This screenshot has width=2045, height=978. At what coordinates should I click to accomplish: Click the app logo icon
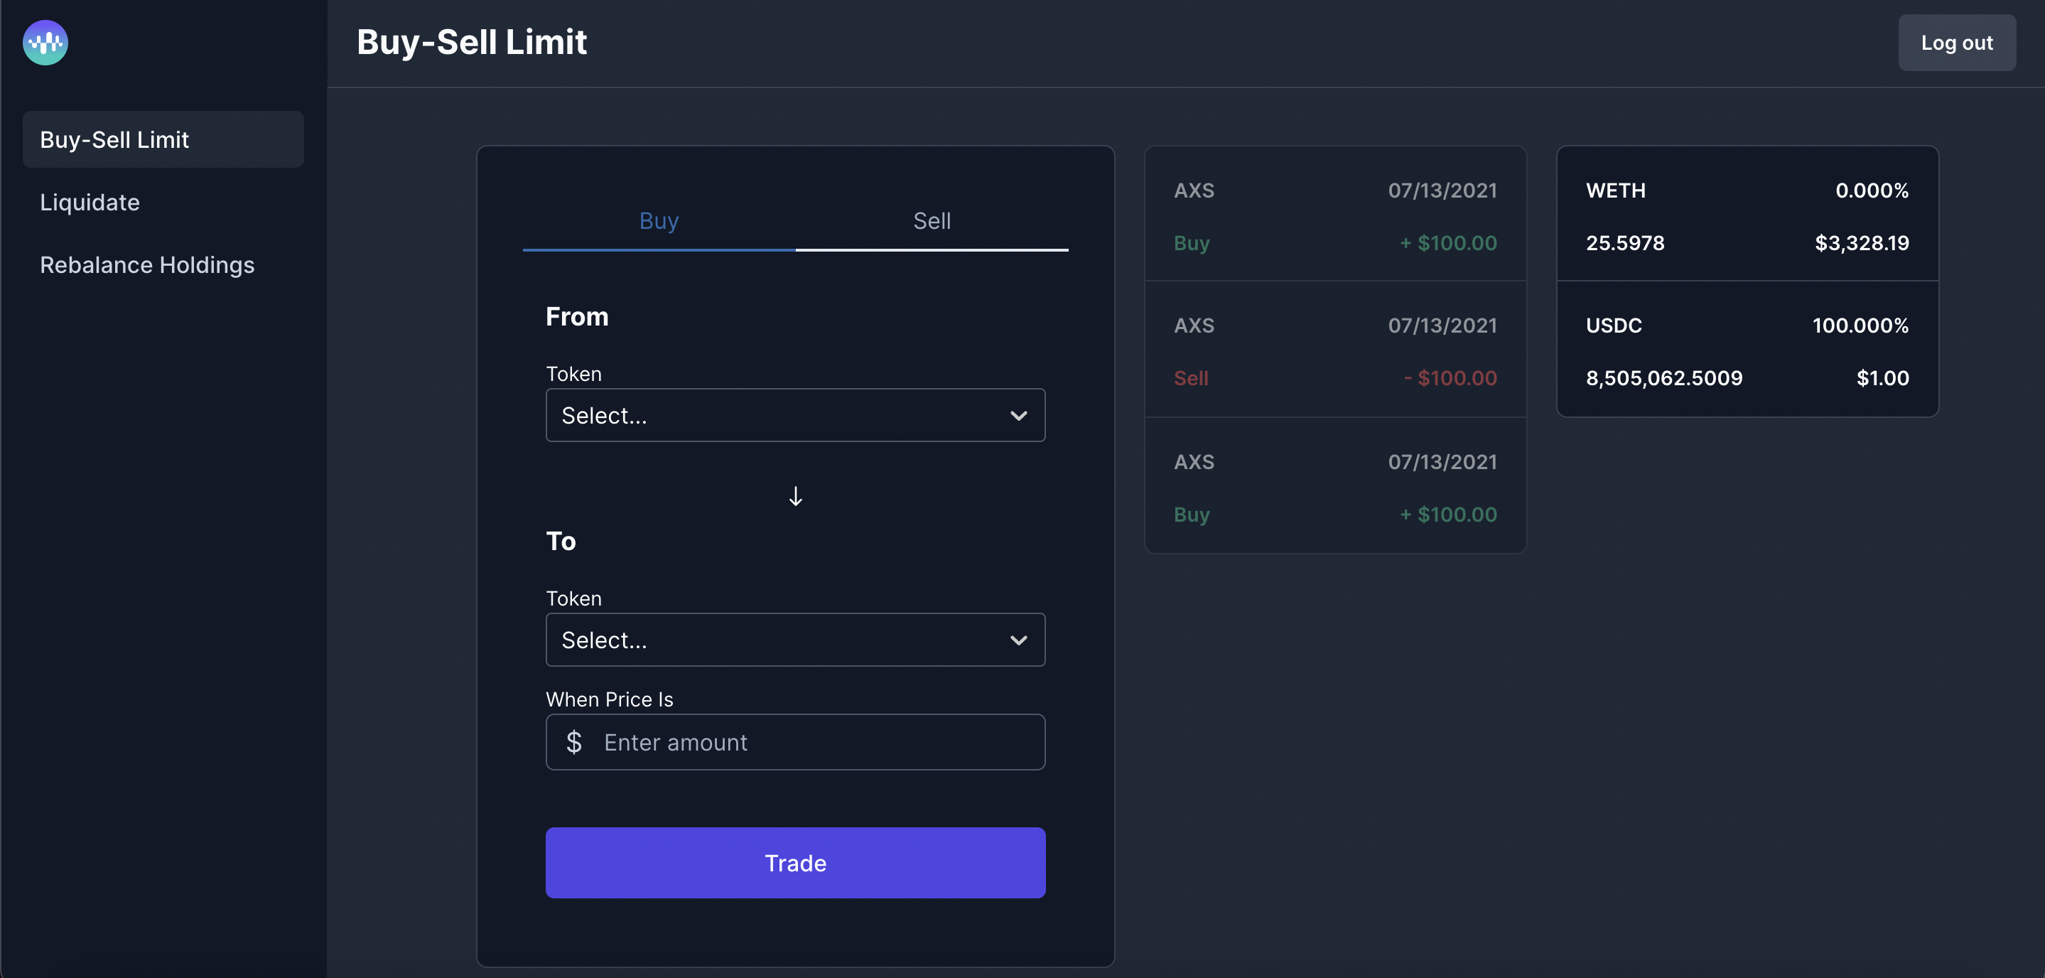45,43
